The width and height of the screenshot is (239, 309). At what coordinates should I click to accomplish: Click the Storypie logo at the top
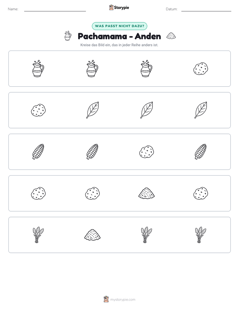[x=119, y=7]
